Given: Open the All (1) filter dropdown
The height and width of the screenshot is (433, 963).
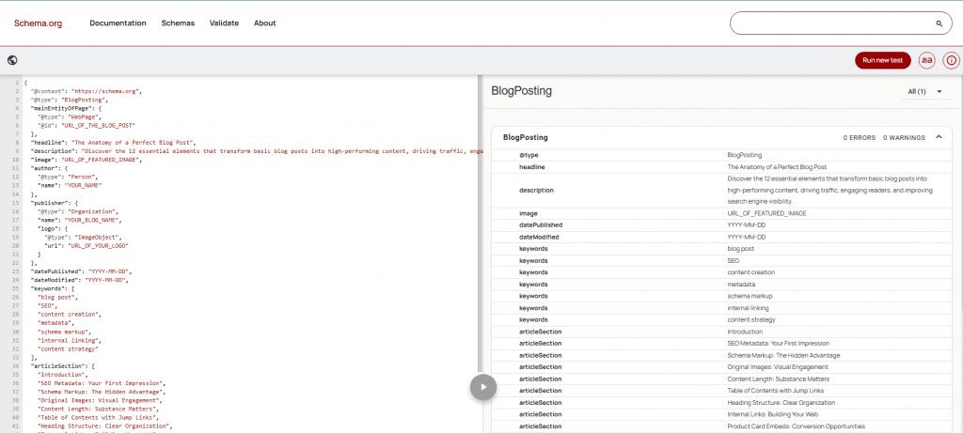Looking at the screenshot, I should (925, 91).
